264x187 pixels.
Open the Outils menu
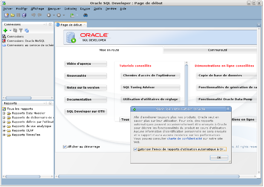(98, 9)
